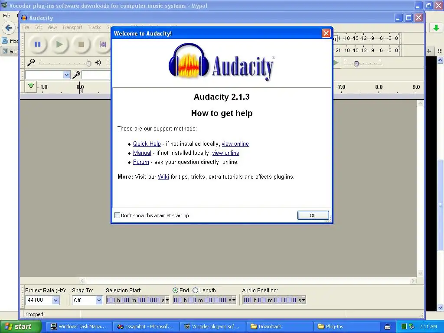This screenshot has width=444, height=333.
Task: Click the Play button in Audacity toolbar
Action: tap(59, 45)
